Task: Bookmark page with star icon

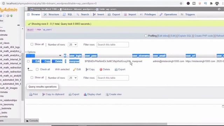Action: pos(181,3)
